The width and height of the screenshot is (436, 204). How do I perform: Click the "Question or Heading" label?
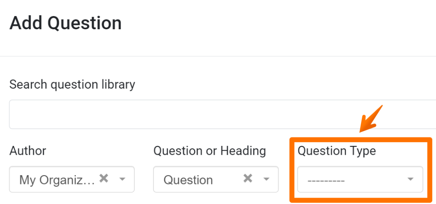pos(209,151)
